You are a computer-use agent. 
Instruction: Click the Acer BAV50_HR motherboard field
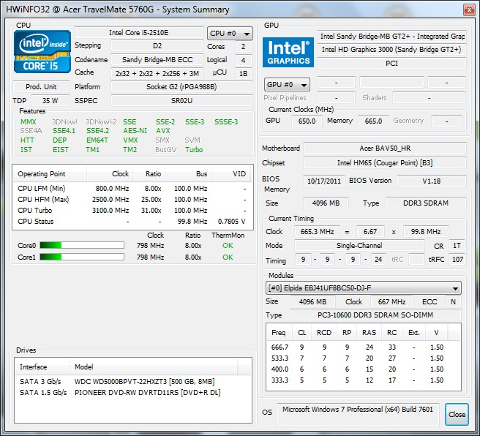[x=385, y=149]
